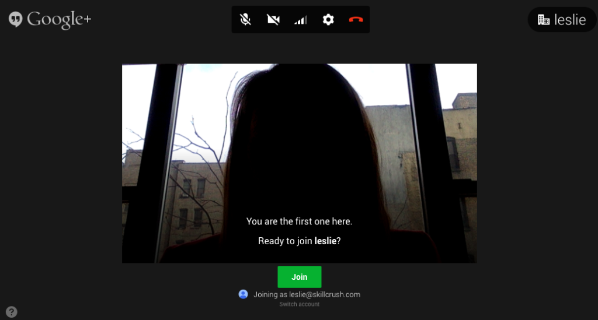Screen dimensions: 598x320
Task: Click the Hangouts quote bubble logo icon
Action: (16, 19)
